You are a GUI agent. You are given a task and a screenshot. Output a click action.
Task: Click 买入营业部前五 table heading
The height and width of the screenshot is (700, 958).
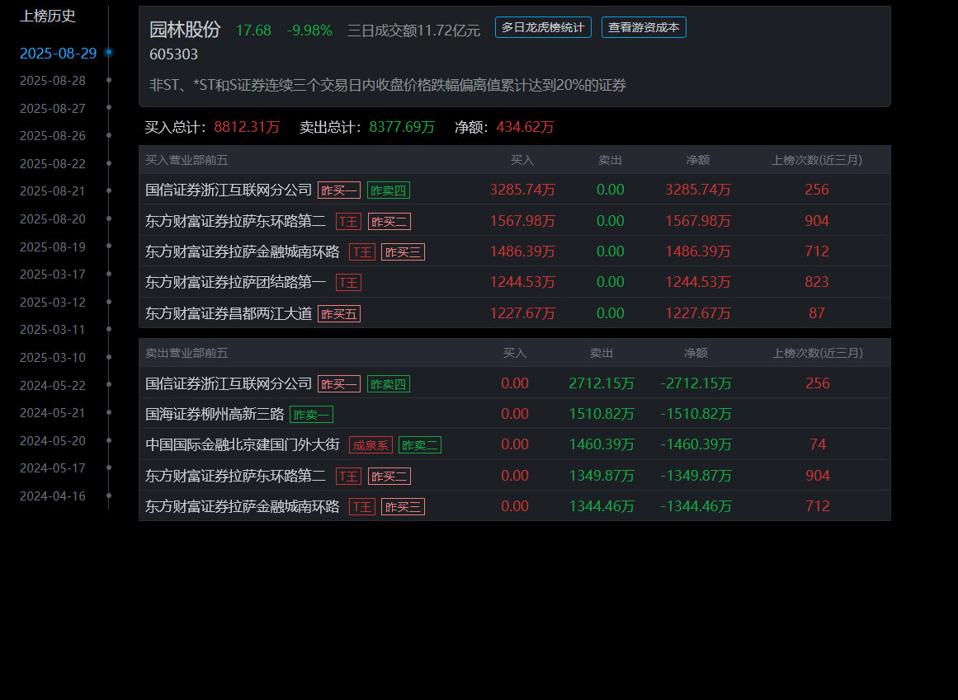(x=186, y=160)
